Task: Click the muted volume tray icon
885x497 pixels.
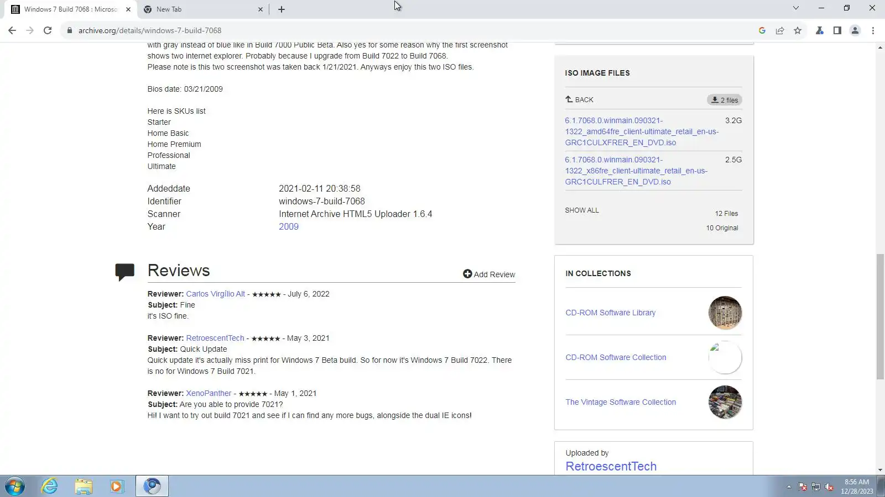Action: 829,487
